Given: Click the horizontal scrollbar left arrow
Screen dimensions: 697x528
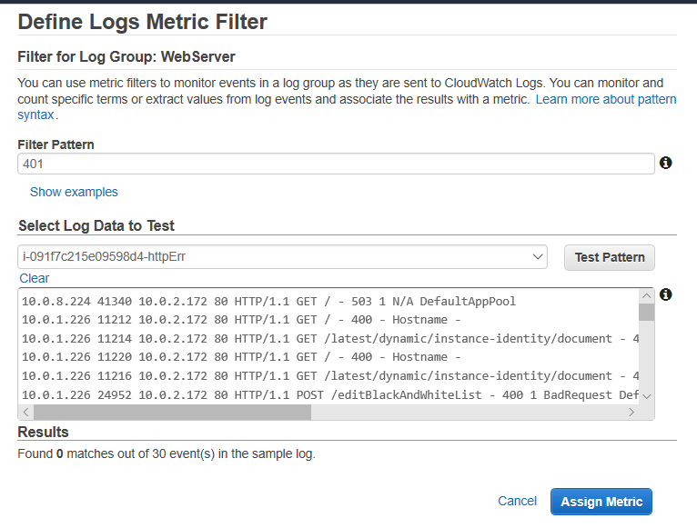Looking at the screenshot, I should point(26,412).
